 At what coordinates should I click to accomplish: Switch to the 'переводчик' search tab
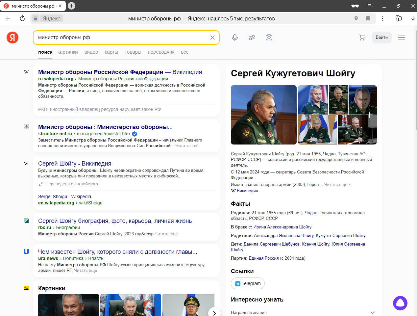[161, 52]
